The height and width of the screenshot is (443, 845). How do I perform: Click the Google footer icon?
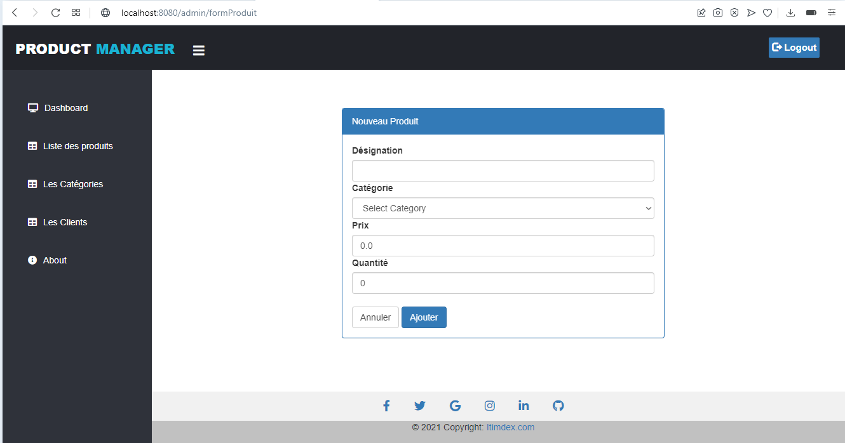click(455, 405)
